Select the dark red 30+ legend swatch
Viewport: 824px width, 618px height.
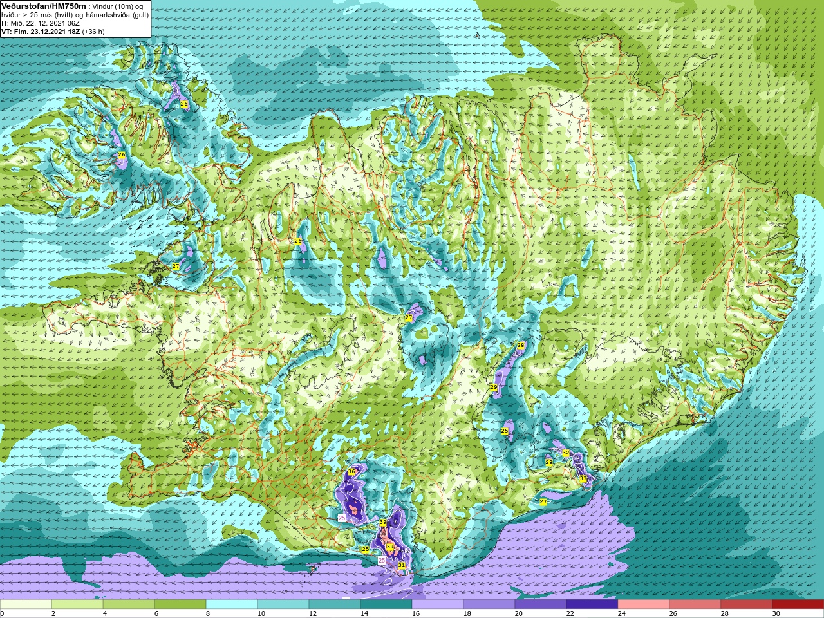(x=798, y=604)
